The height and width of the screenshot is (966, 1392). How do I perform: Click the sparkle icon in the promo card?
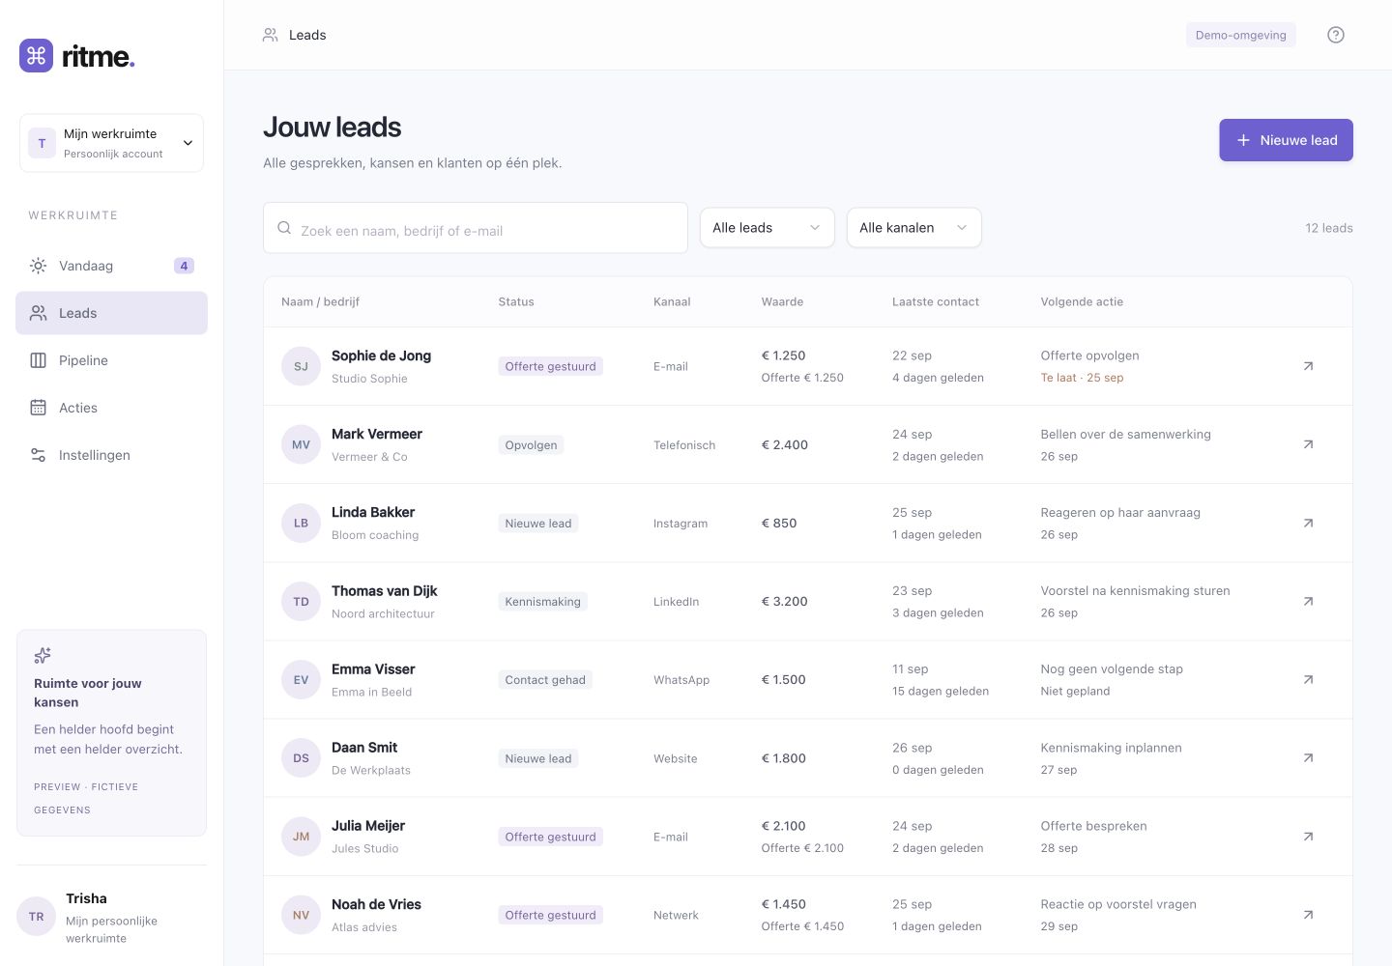[43, 656]
